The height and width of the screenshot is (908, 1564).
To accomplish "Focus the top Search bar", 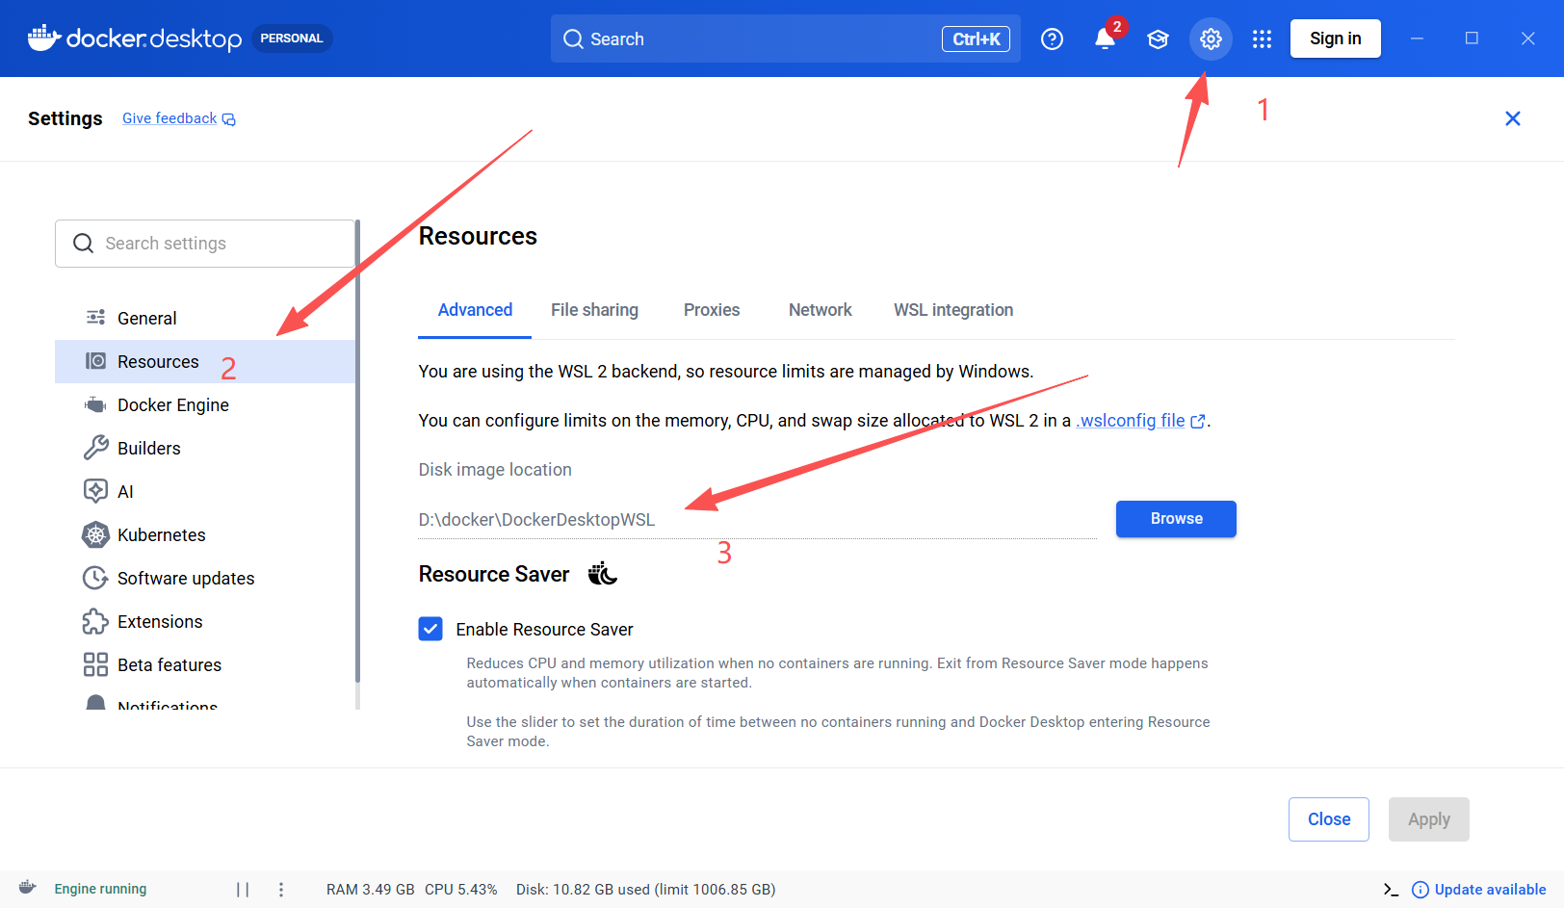I will point(785,39).
